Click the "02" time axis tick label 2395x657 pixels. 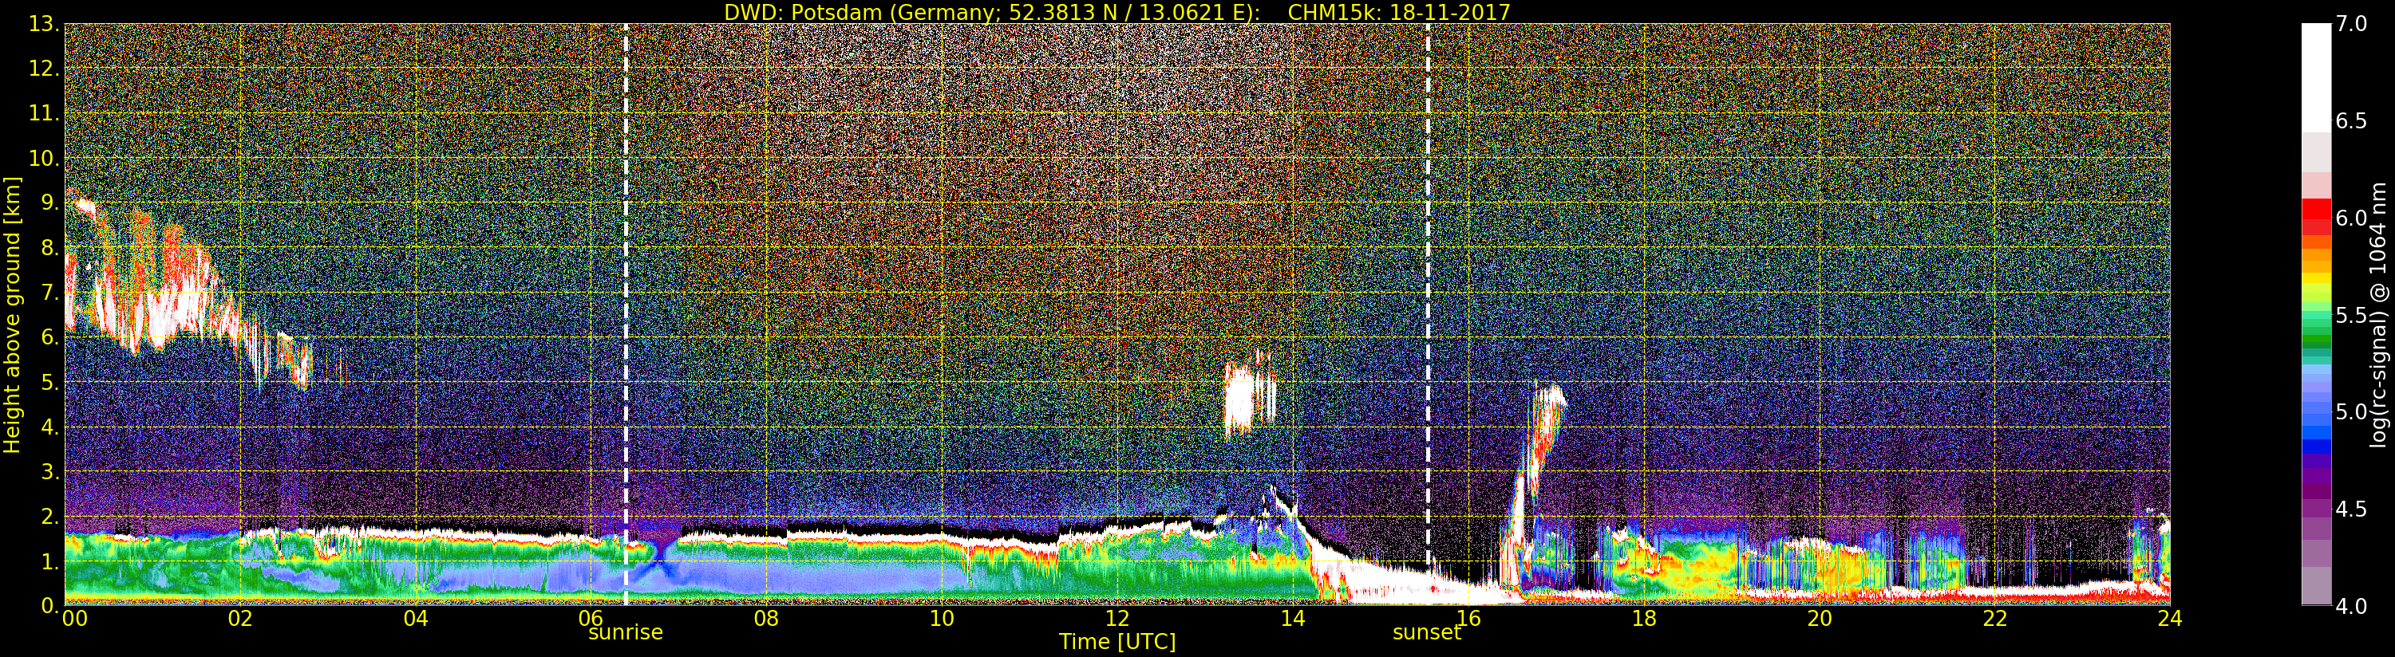(x=241, y=618)
